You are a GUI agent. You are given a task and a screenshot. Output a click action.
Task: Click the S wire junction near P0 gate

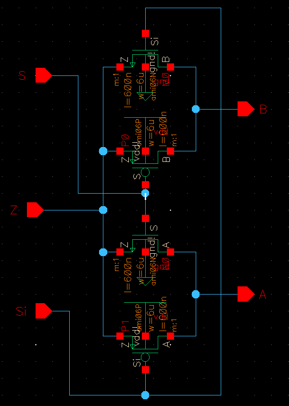pos(145,193)
